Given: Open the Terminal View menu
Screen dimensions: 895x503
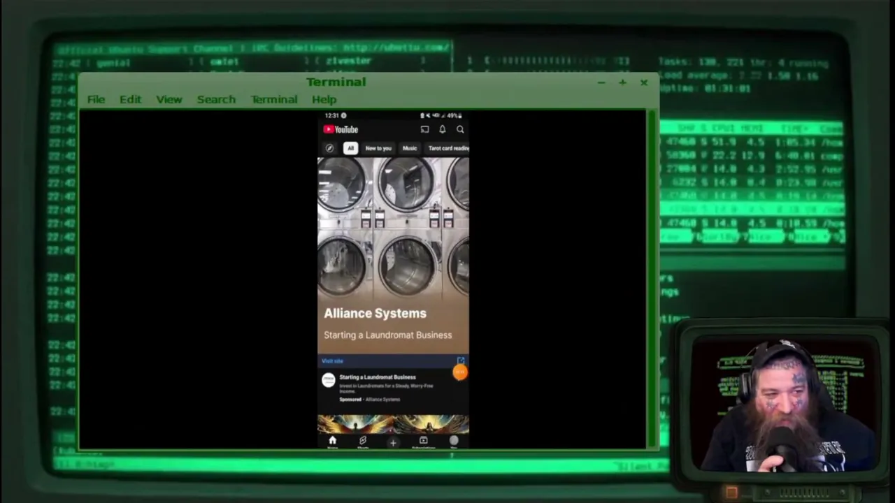Looking at the screenshot, I should pyautogui.click(x=169, y=99).
